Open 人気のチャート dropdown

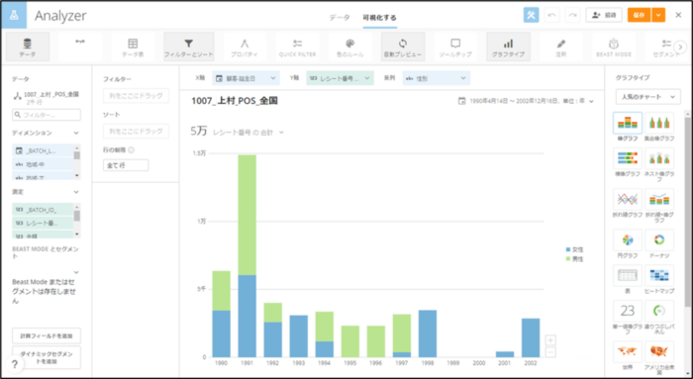(x=647, y=97)
